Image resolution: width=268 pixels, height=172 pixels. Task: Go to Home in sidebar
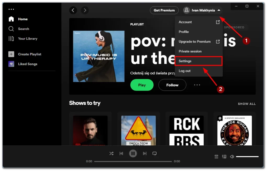[18, 19]
